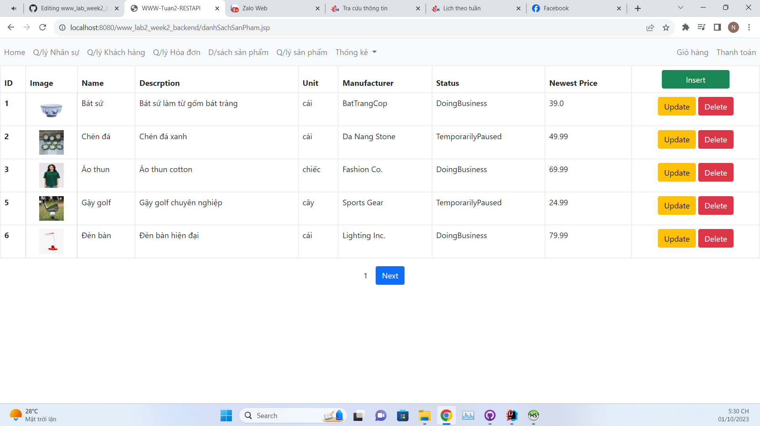Reload the current page

42,27
